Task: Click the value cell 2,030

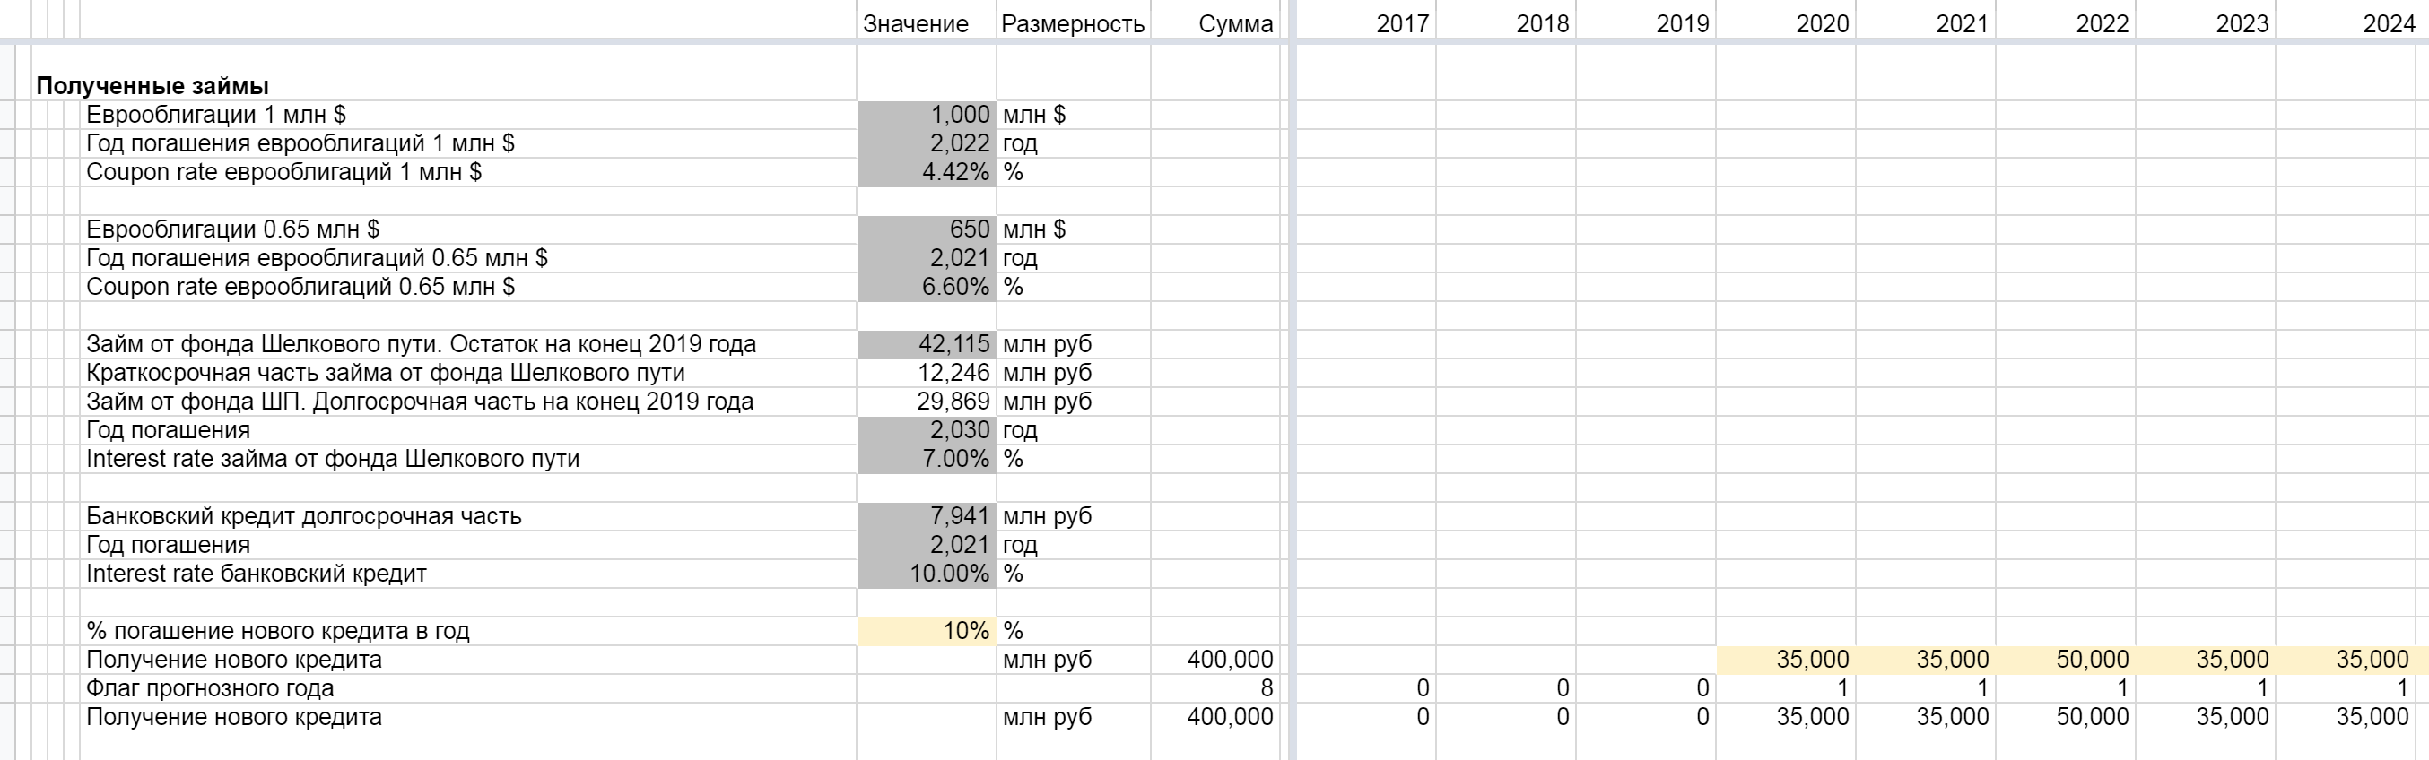Action: [927, 430]
